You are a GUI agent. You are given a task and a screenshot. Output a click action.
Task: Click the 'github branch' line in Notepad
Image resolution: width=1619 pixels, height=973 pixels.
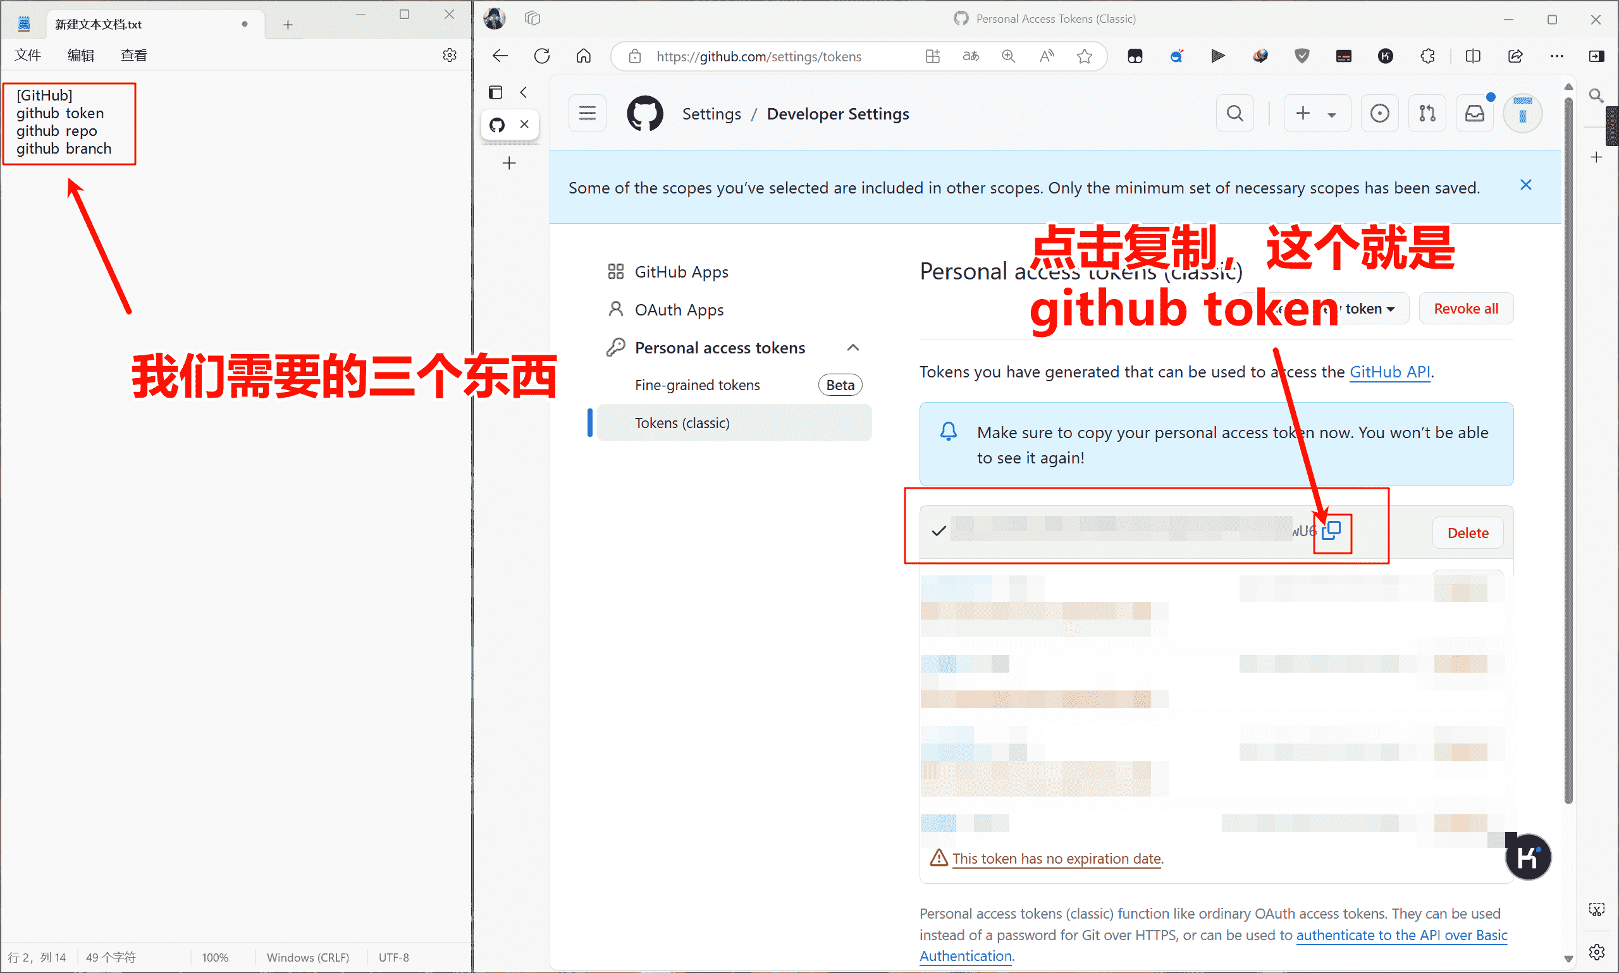(x=64, y=149)
